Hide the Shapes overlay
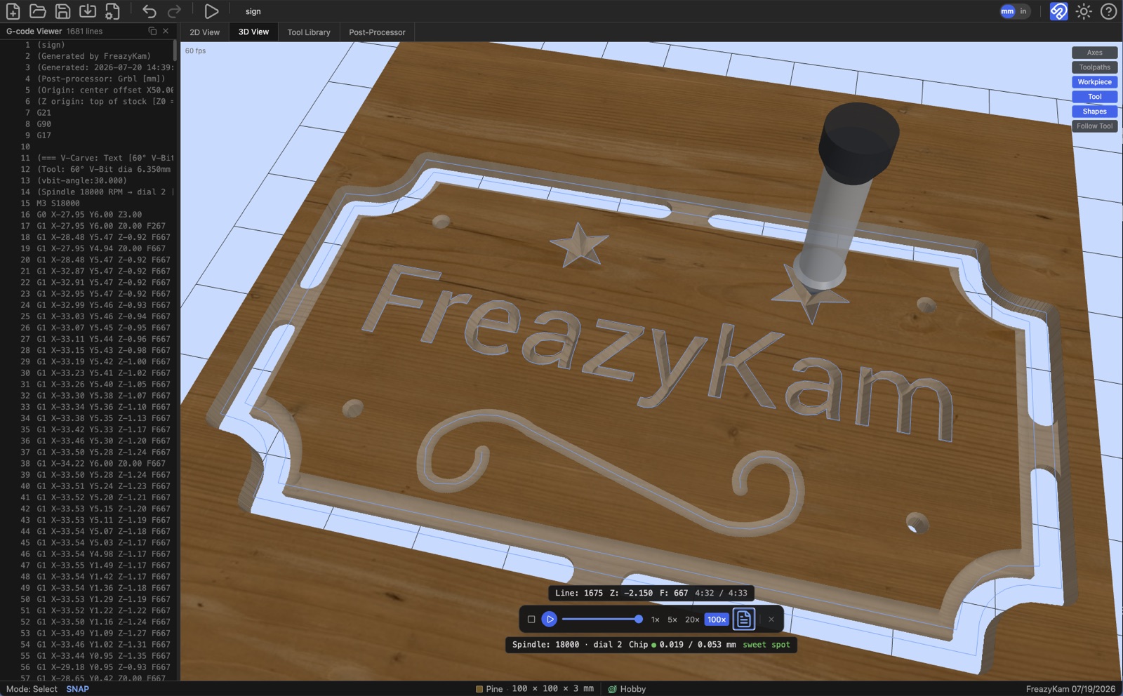The image size is (1123, 696). [1094, 112]
